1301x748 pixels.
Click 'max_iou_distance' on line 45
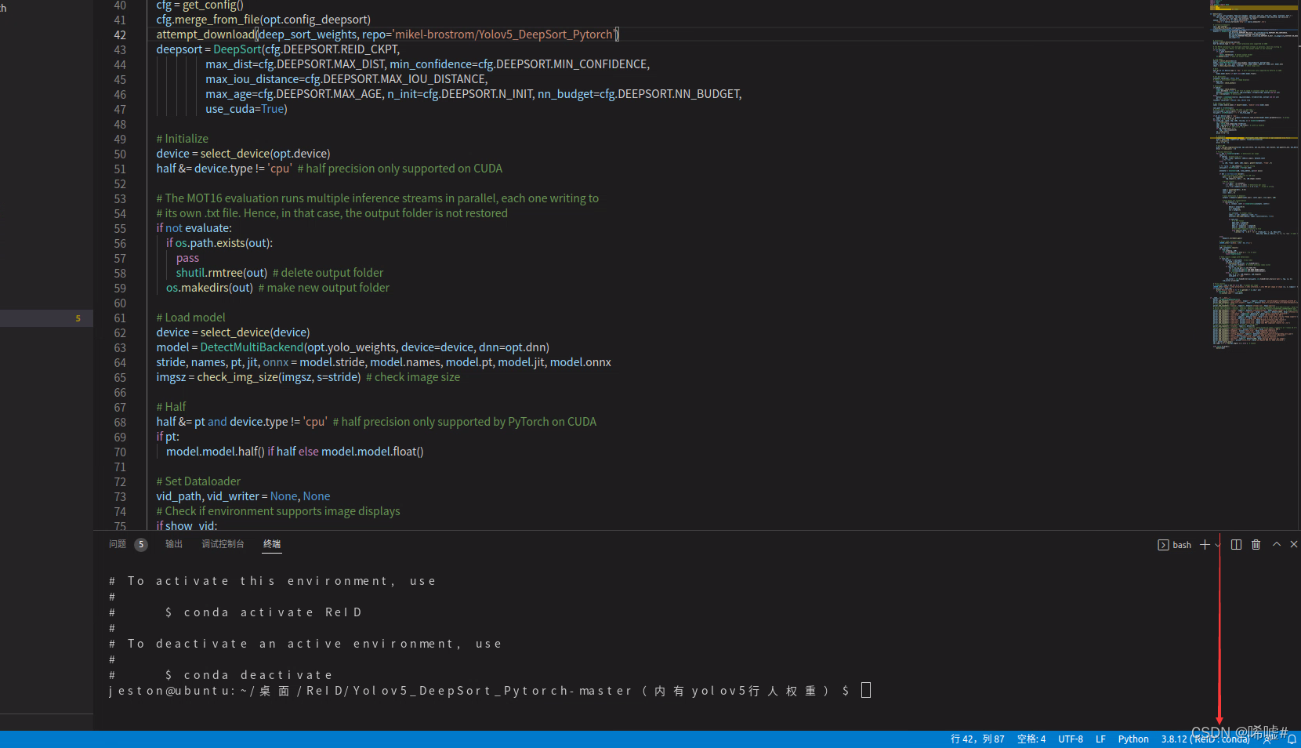click(x=252, y=79)
